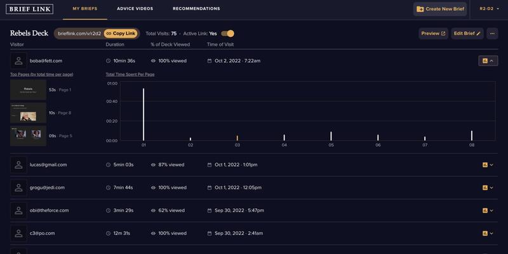Click the Create New Brief button
The height and width of the screenshot is (254, 508).
440,9
